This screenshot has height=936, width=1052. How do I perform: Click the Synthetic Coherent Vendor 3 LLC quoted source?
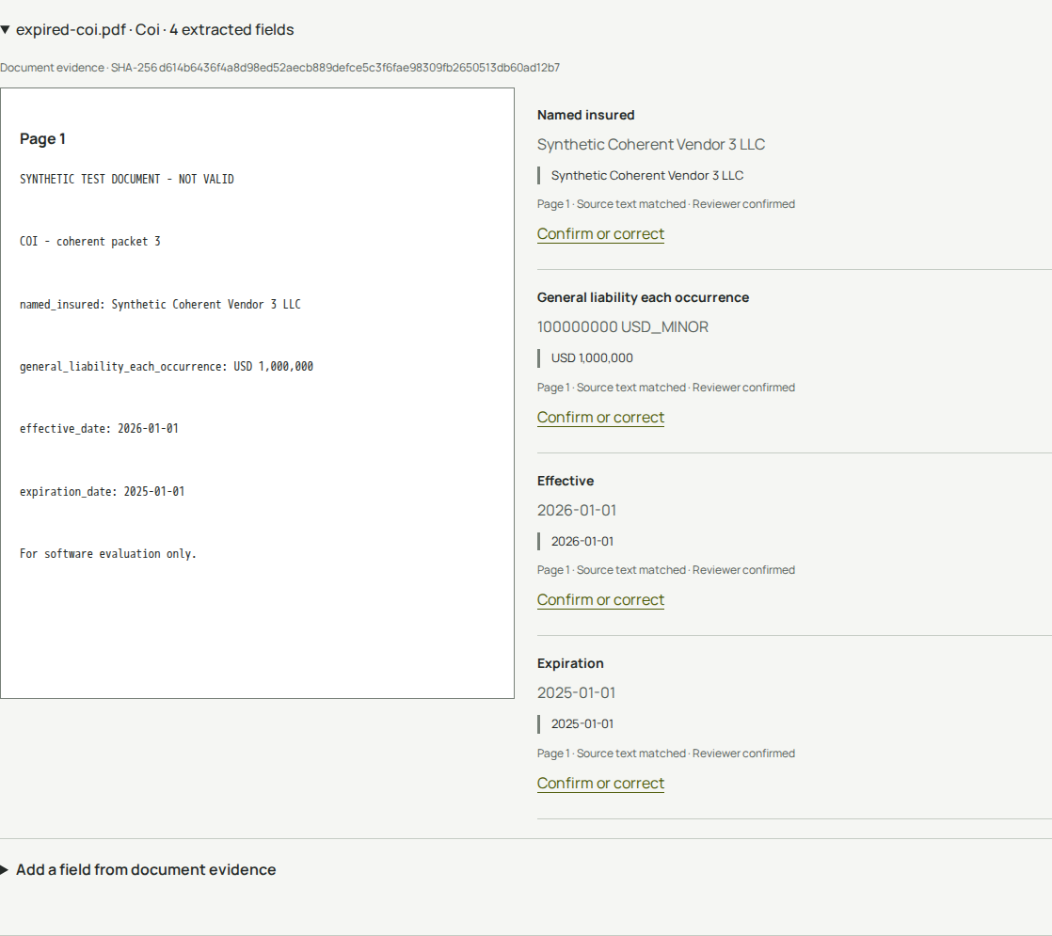(x=647, y=176)
